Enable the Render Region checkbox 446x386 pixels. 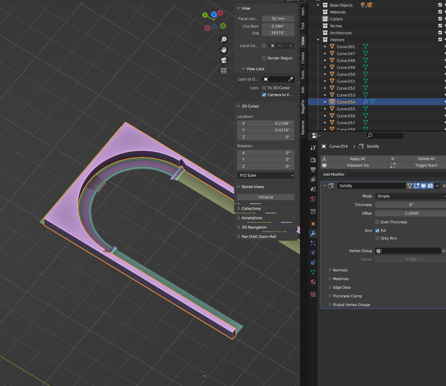[x=264, y=58]
